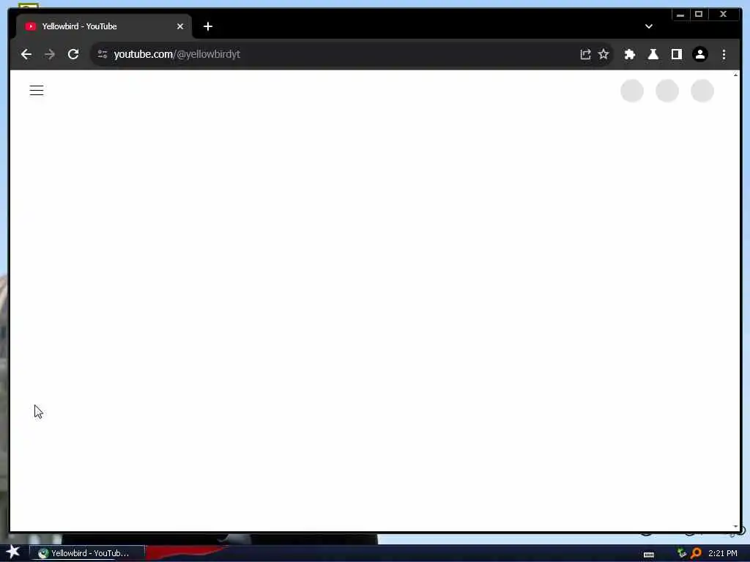Reload the Yellowbird YouTube page
Image resolution: width=750 pixels, height=562 pixels.
point(73,54)
